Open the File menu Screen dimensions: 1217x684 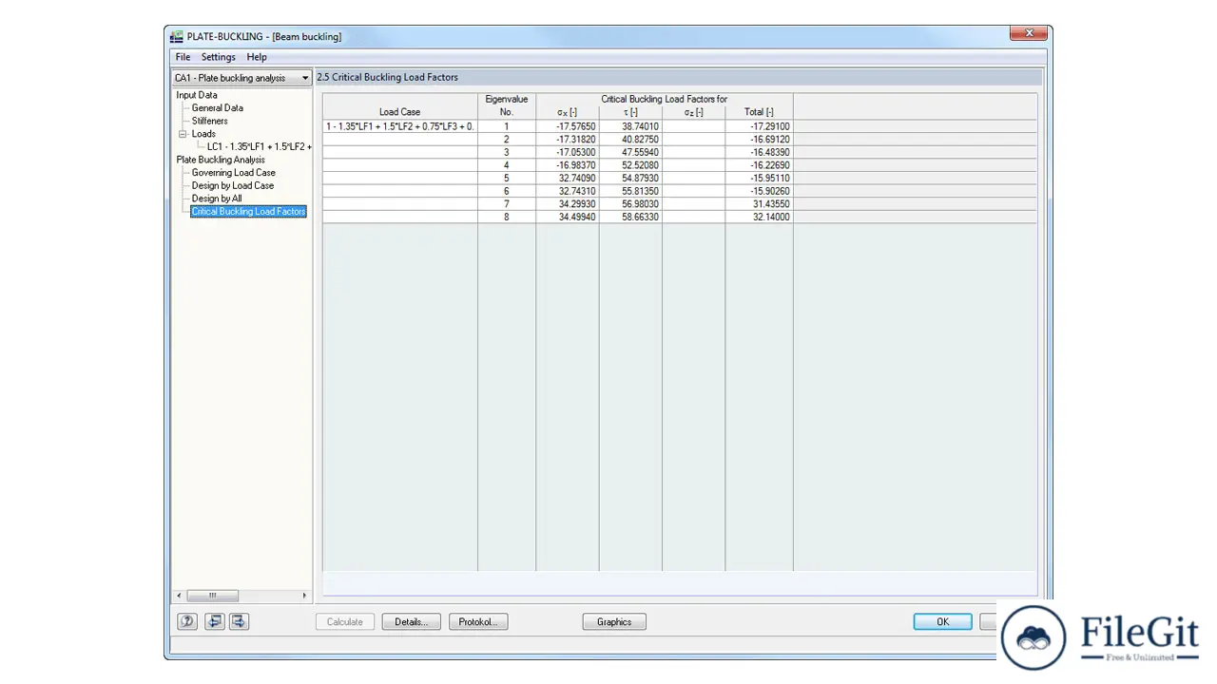tap(183, 57)
